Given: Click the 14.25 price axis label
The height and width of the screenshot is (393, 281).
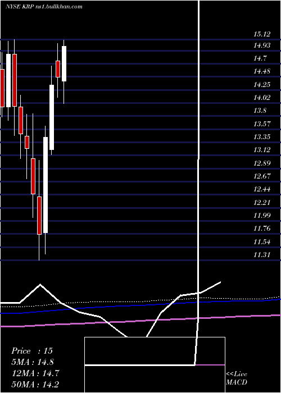Looking at the screenshot, I should [x=262, y=84].
